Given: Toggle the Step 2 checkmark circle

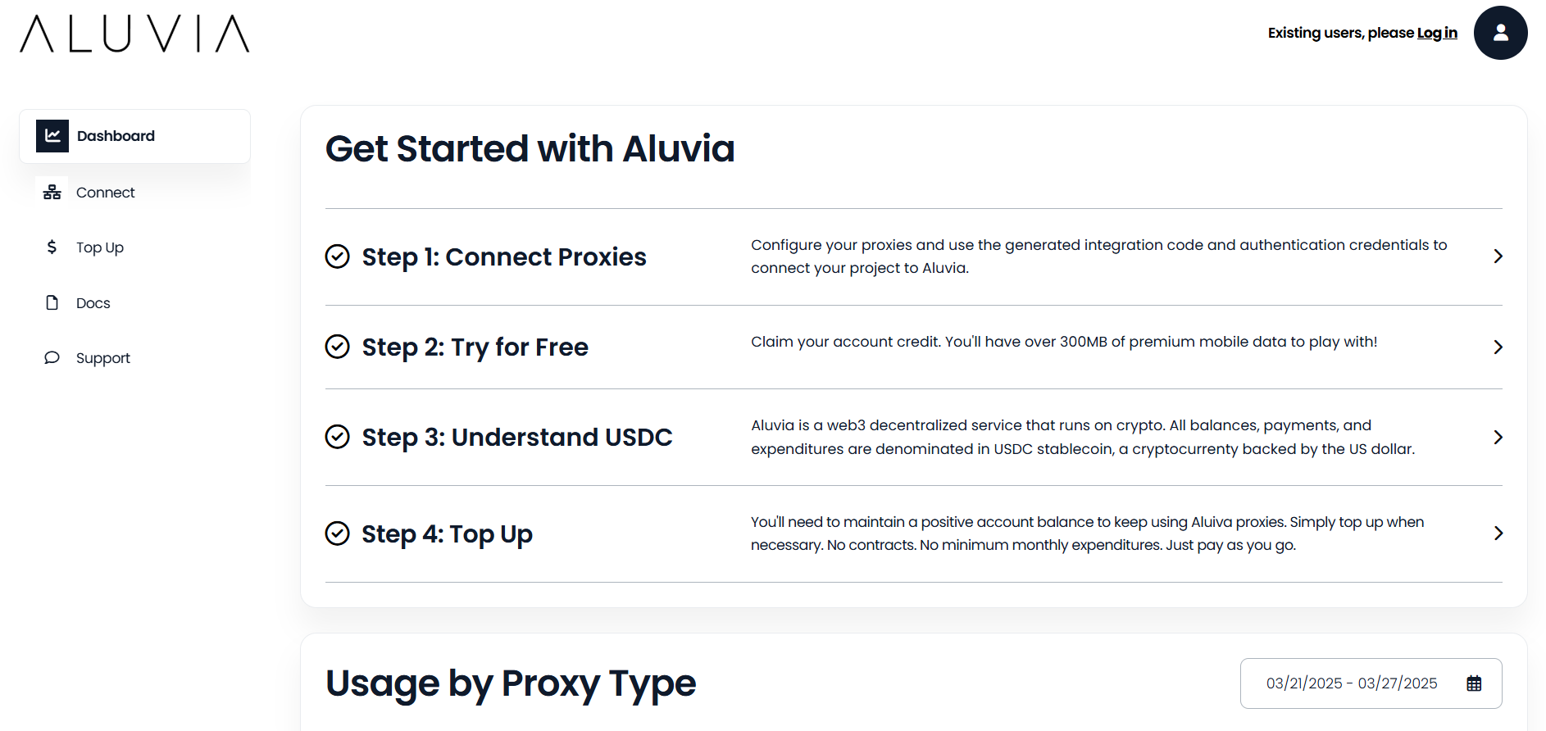Looking at the screenshot, I should (338, 347).
